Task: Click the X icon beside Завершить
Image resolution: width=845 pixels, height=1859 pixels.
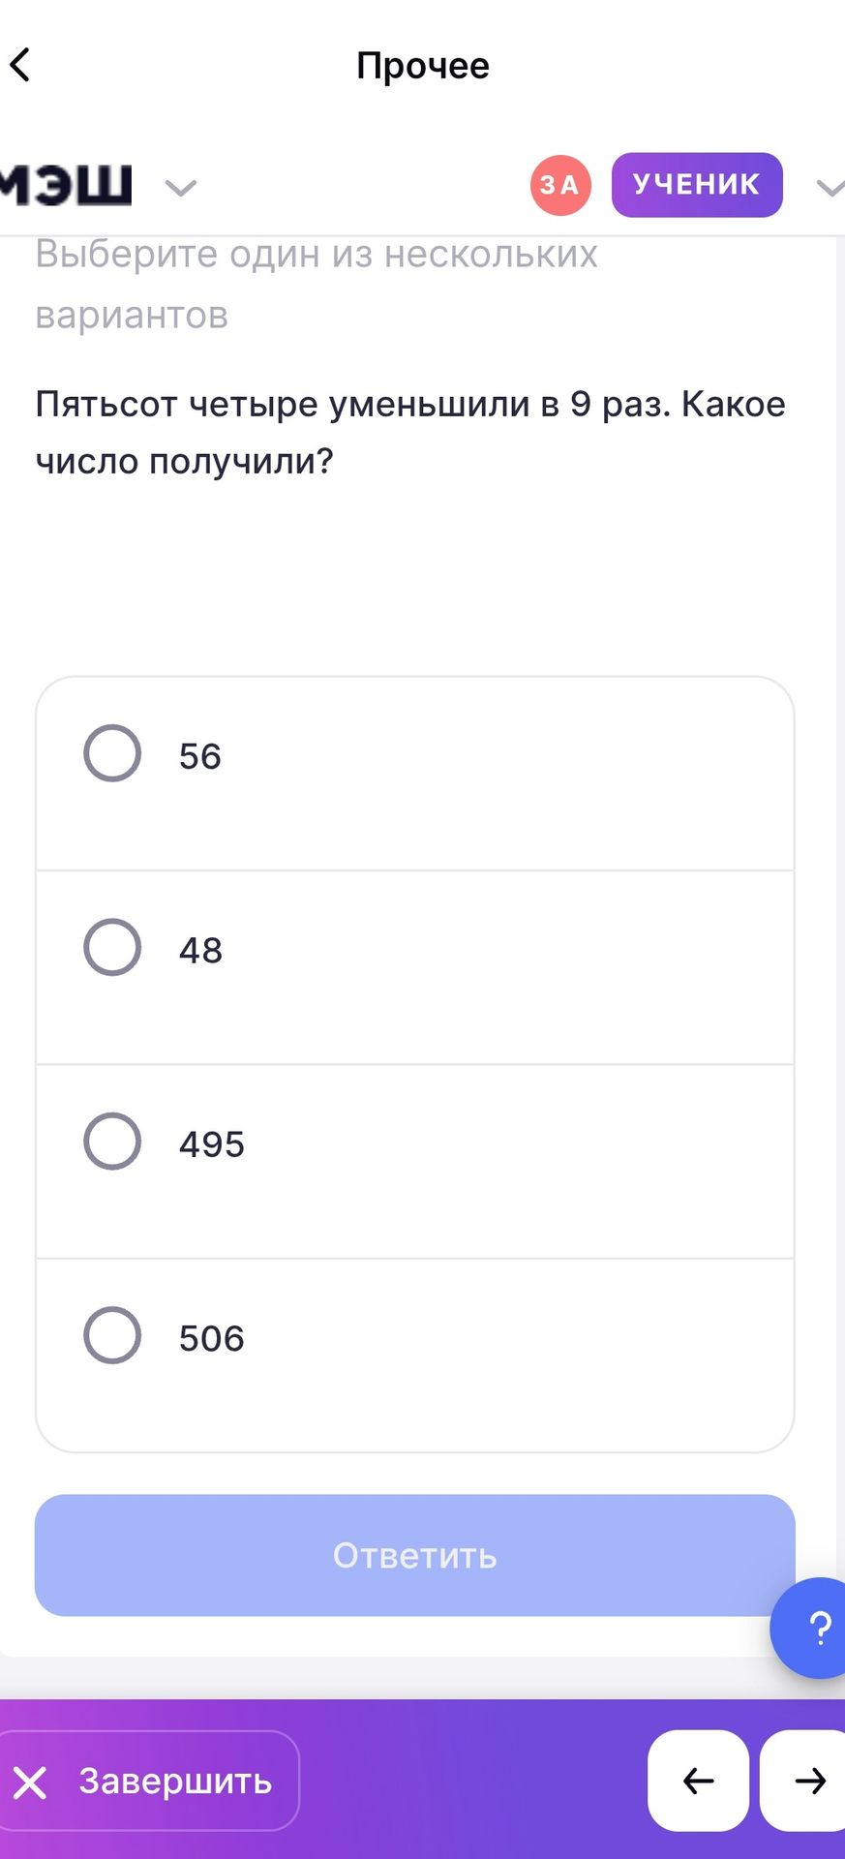Action: click(x=30, y=1782)
